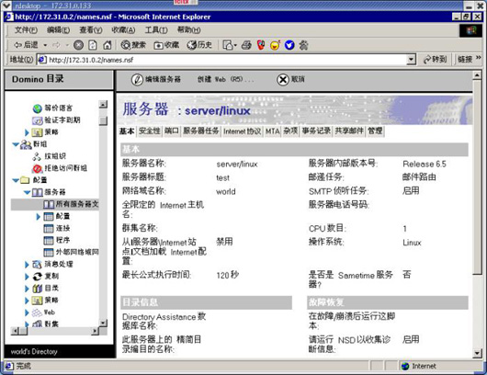Click the Cancel X icon
This screenshot has height=375, width=487.
tap(283, 80)
